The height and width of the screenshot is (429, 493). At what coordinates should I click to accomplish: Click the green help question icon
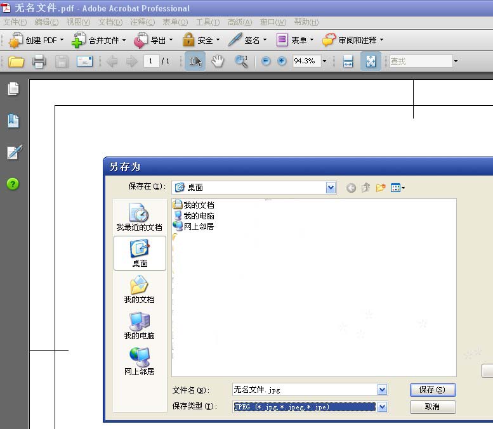point(13,184)
